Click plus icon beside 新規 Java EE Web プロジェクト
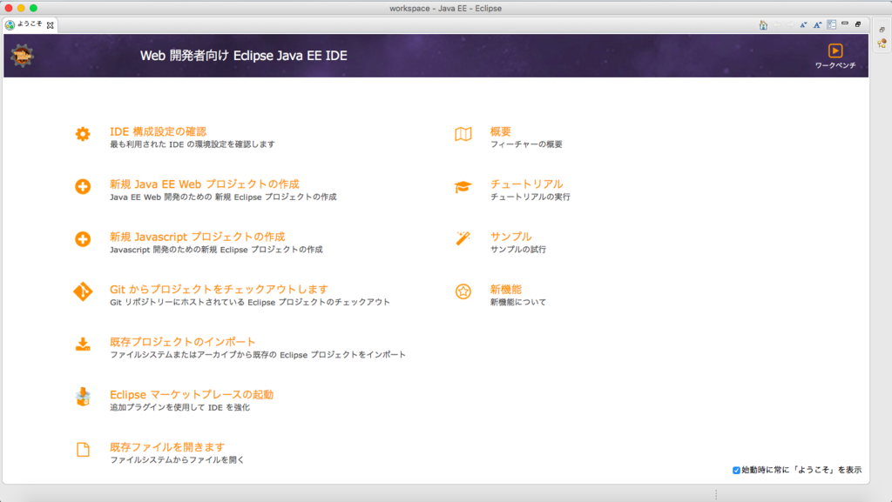 pos(83,186)
